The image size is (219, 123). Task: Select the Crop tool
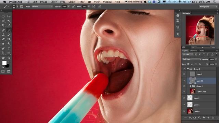[x=3, y=26]
